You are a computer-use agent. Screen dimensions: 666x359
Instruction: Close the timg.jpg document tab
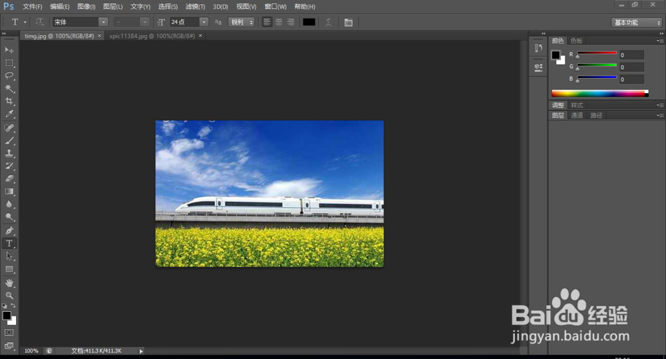99,36
